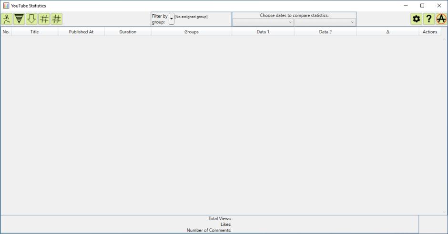Click the striped funnel filter icon
Image resolution: width=448 pixels, height=234 pixels.
(19, 19)
